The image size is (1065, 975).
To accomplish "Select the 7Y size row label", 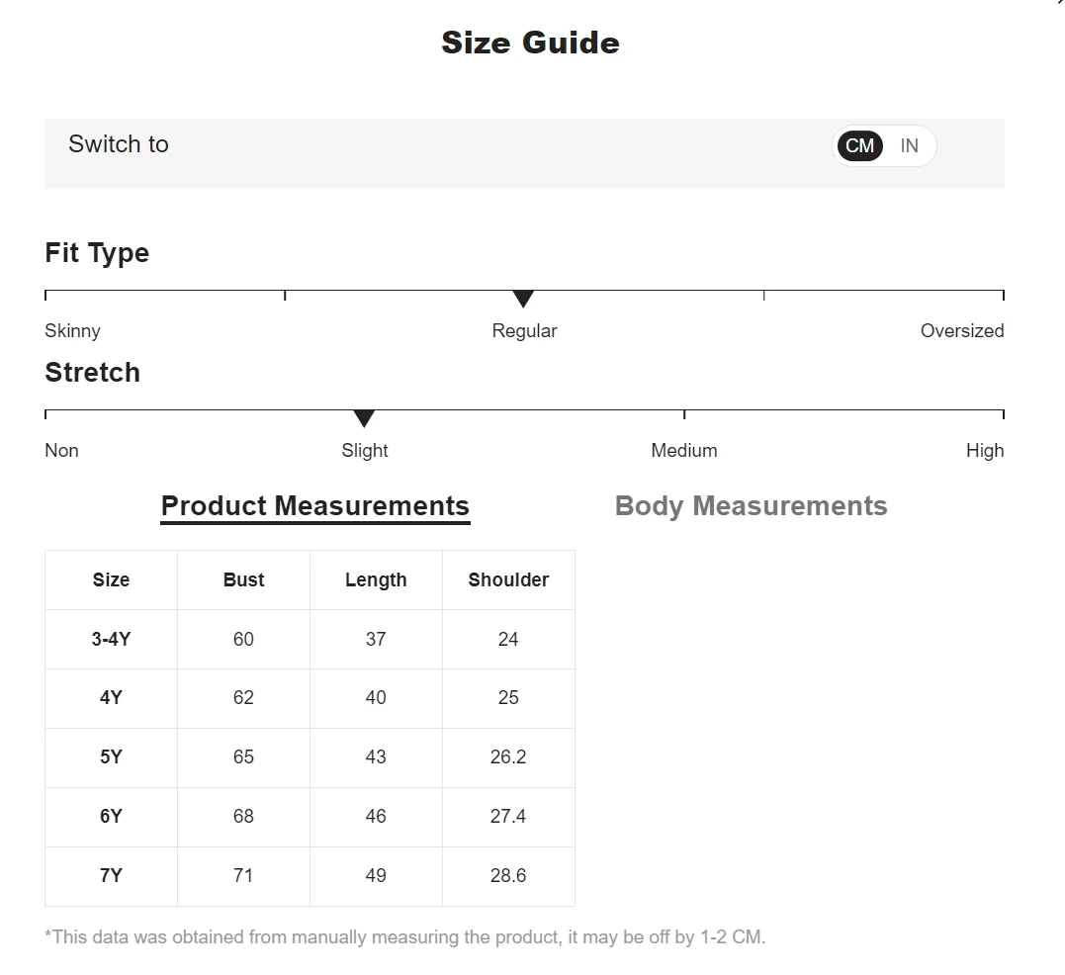I will [112, 876].
